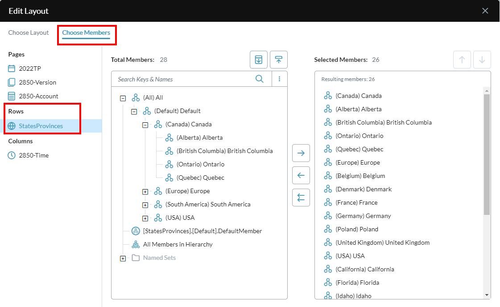Select (Ontario) Ontario in selected members list
Screen dimensions: 500x307
point(360,136)
